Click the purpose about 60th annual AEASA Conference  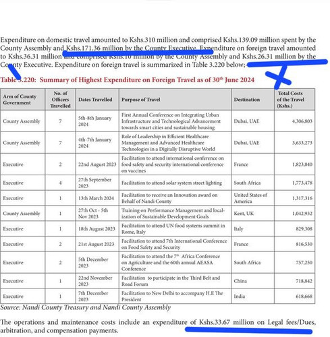[x=171, y=262]
